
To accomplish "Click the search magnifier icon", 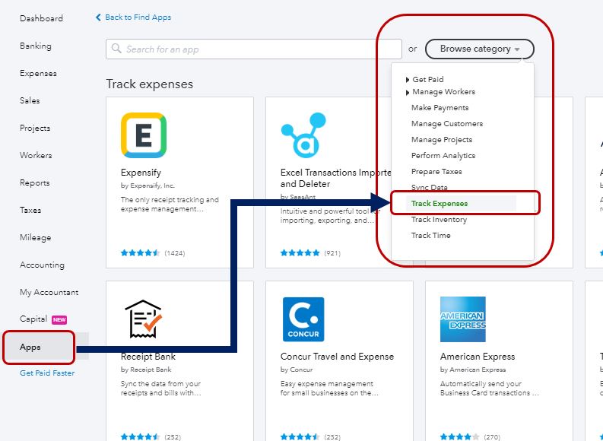I will point(116,49).
